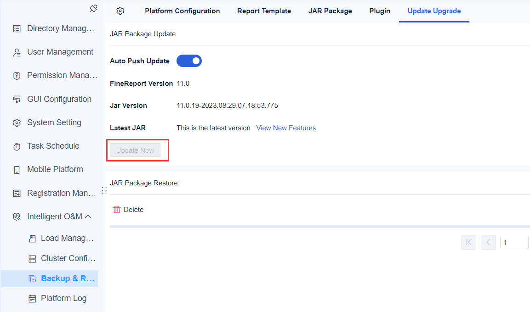530x312 pixels.
Task: Click the page number input field
Action: tap(514, 242)
